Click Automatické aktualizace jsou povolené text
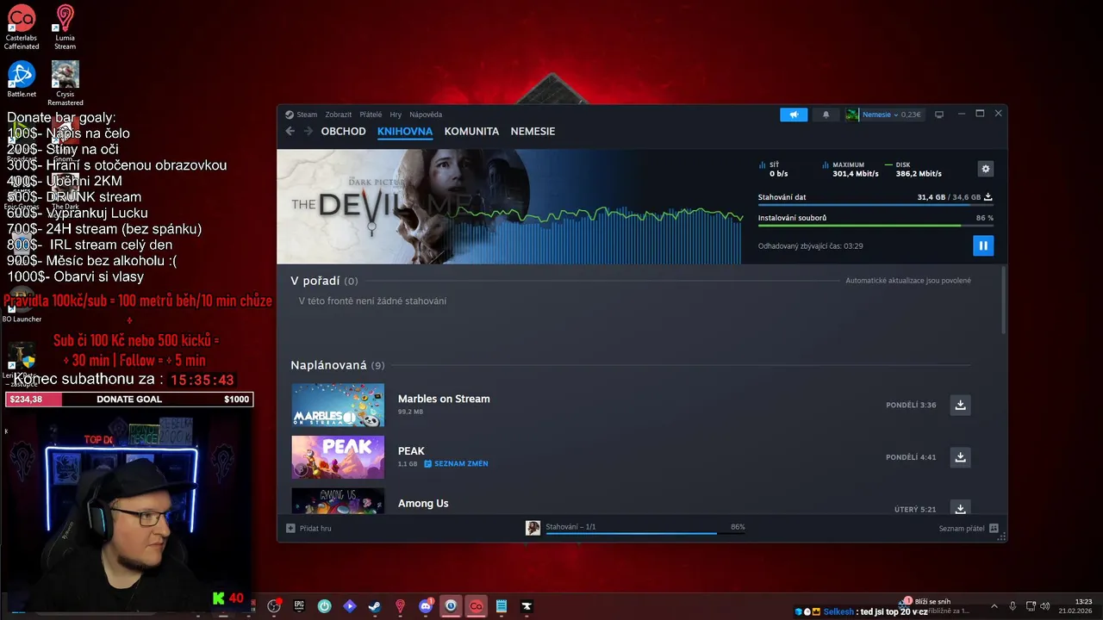This screenshot has height=620, width=1103. tap(908, 281)
